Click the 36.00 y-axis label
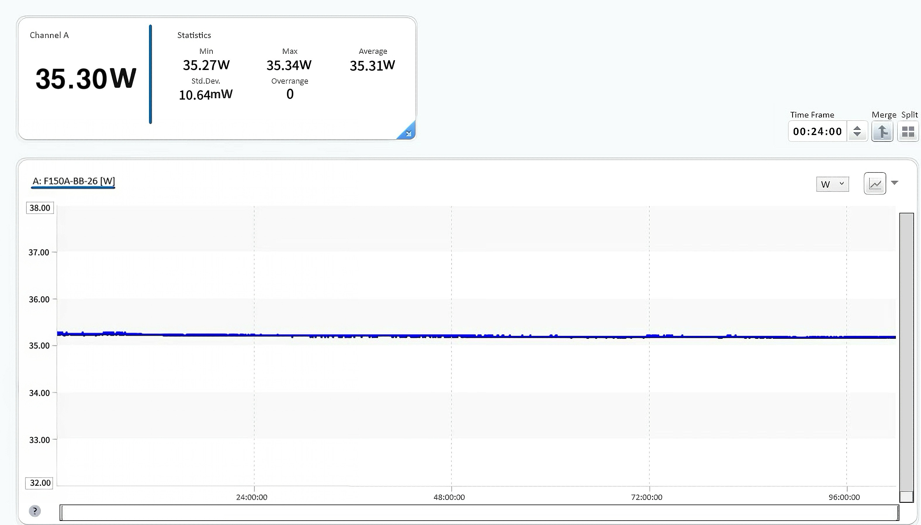This screenshot has width=921, height=525. (x=39, y=299)
